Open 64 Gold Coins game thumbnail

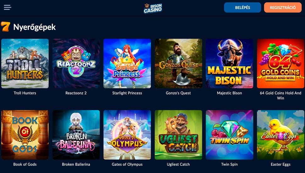(x=281, y=64)
